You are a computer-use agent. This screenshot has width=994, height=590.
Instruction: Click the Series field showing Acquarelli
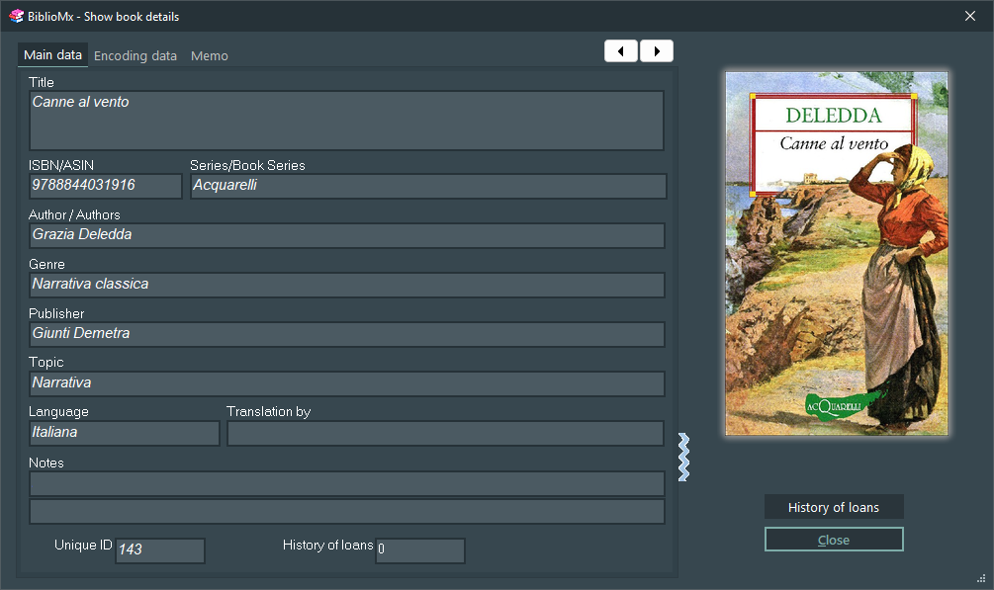tap(427, 186)
